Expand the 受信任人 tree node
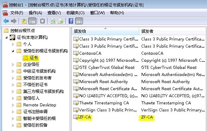 tap(13, 98)
